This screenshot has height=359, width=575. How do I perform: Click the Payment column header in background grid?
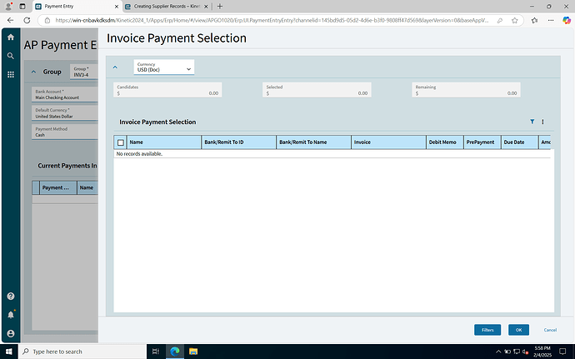[x=58, y=187]
